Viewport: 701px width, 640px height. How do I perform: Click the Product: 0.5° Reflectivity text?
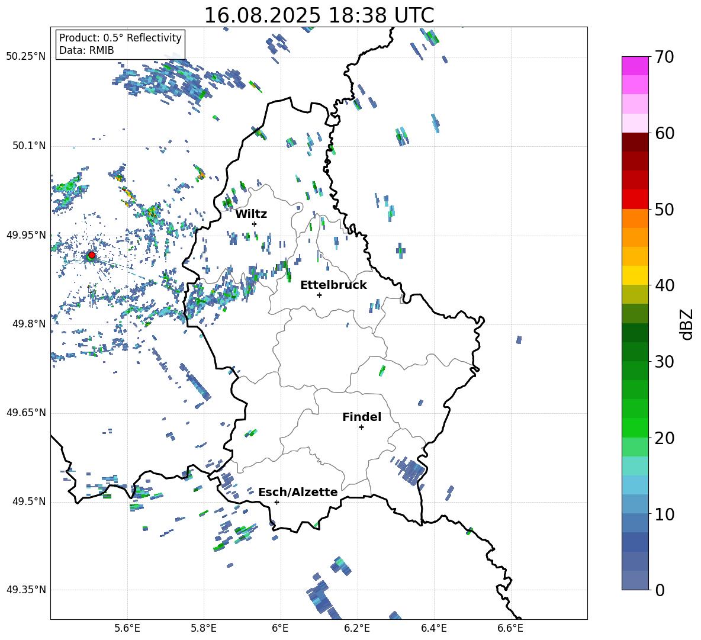[x=120, y=38]
